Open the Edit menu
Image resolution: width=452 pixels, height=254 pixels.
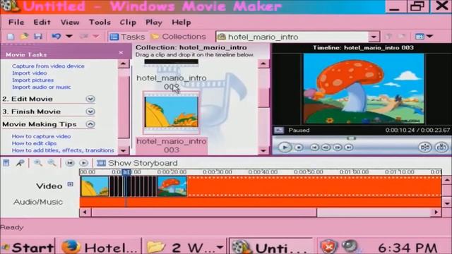click(42, 22)
